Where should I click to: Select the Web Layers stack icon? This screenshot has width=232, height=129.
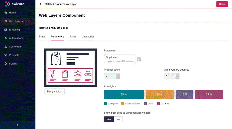point(6,21)
